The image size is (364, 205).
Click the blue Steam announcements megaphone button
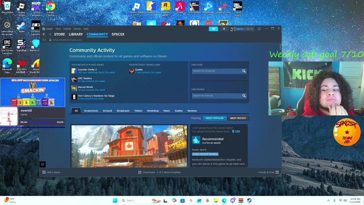click(213, 29)
